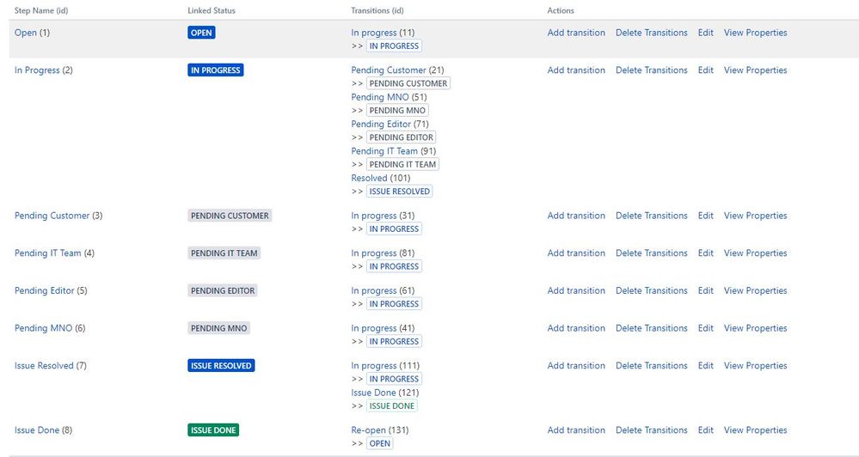View Properties of the Open step

coord(756,33)
